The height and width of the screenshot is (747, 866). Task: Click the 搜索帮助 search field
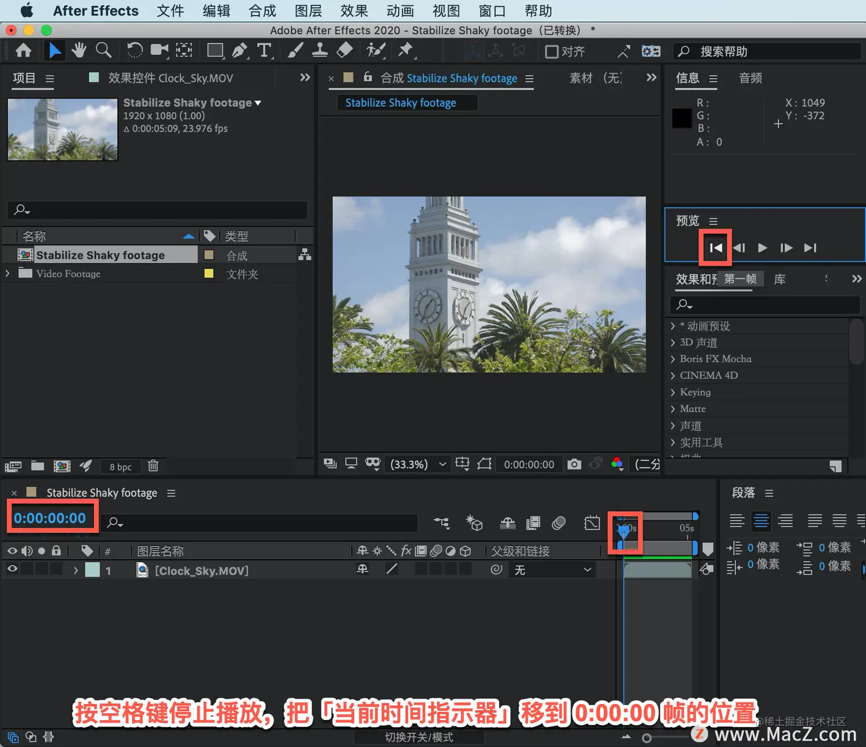click(x=767, y=52)
